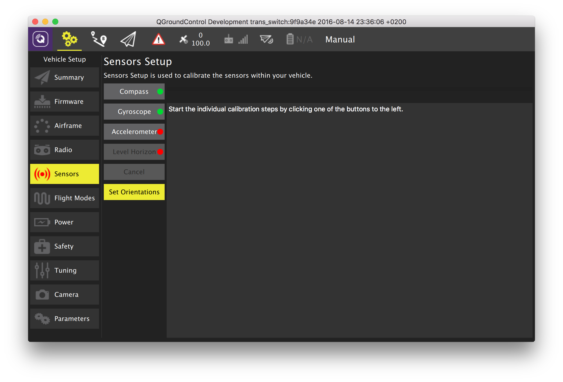Start Accelerometer calibration

click(134, 132)
